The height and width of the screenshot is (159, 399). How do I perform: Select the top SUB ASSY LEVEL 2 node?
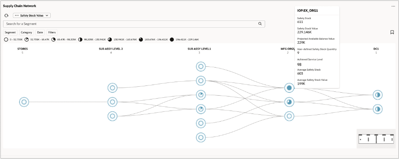[x=112, y=88]
